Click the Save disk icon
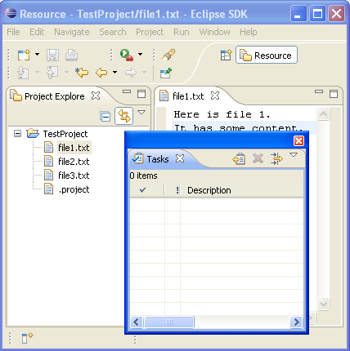 (52, 55)
